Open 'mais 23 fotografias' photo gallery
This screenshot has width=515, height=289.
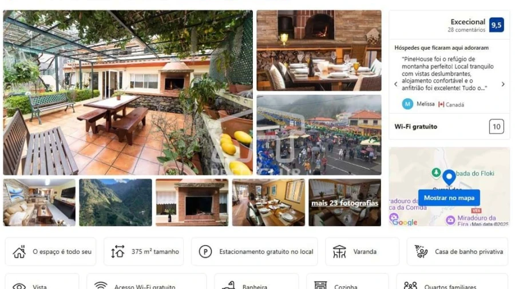345,203
